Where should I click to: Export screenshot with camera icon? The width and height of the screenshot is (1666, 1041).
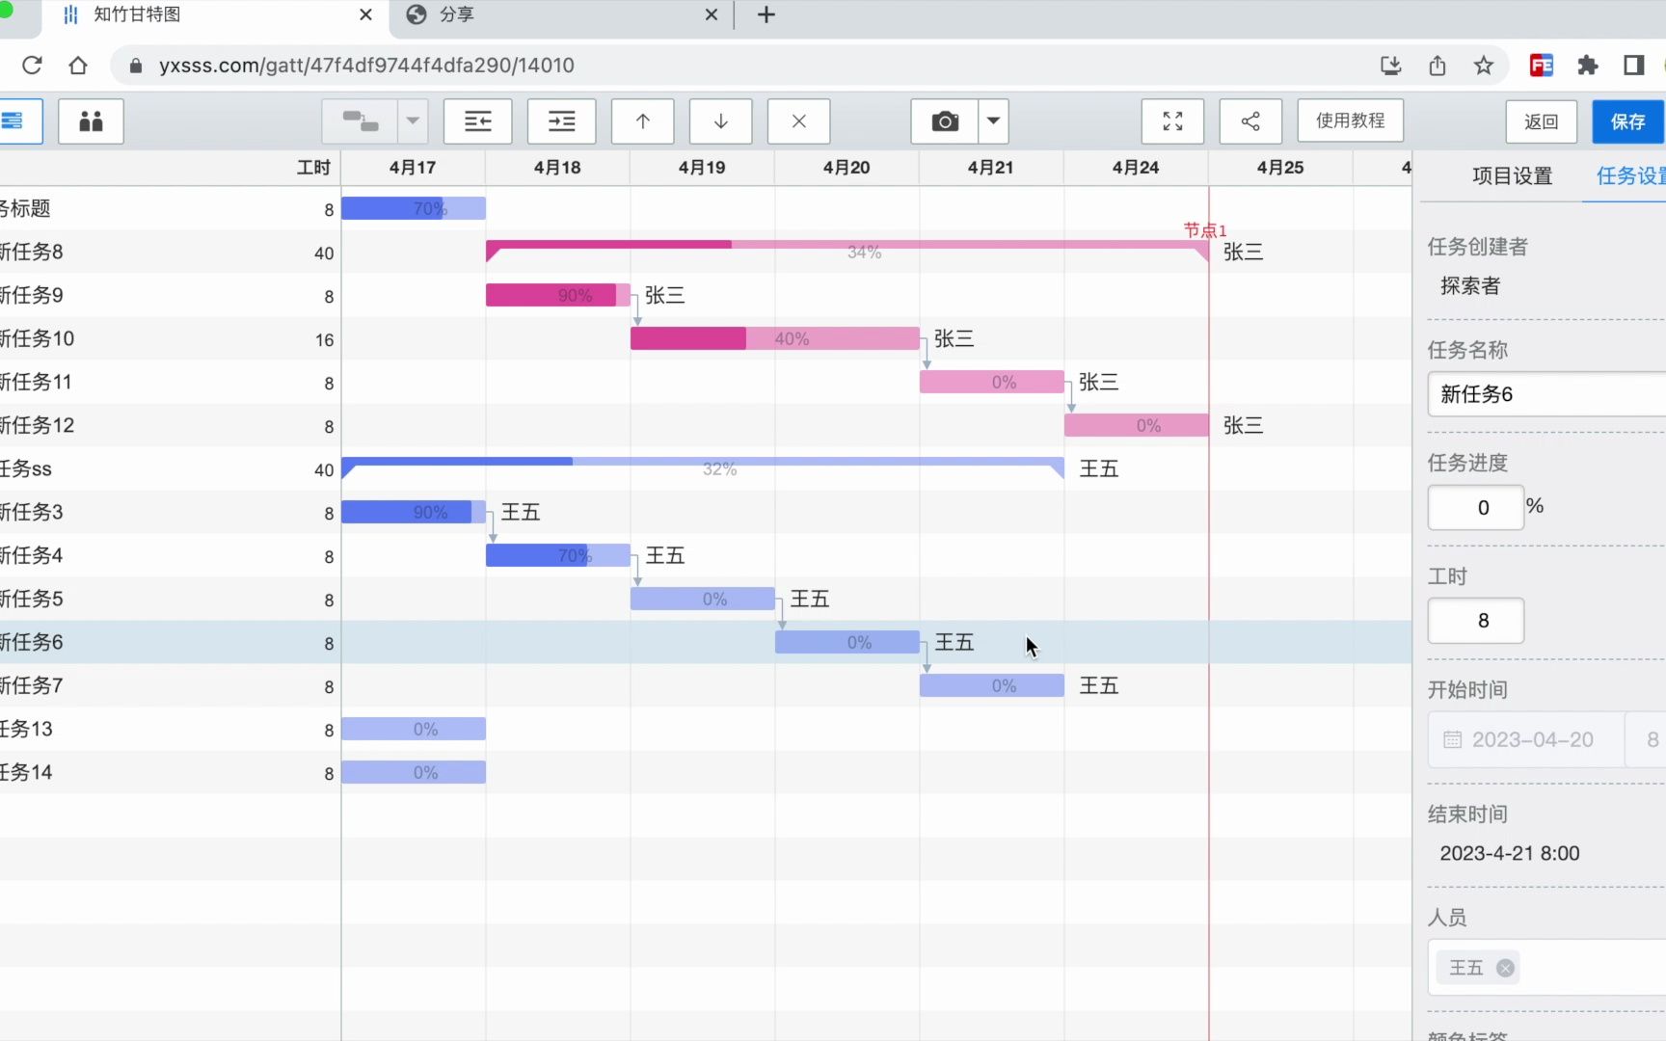tap(945, 121)
